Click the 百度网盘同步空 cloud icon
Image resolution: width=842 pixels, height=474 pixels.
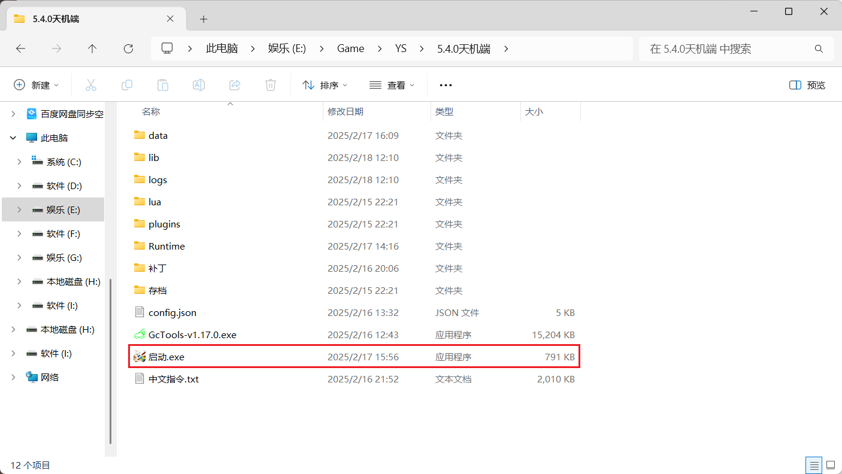click(x=32, y=114)
